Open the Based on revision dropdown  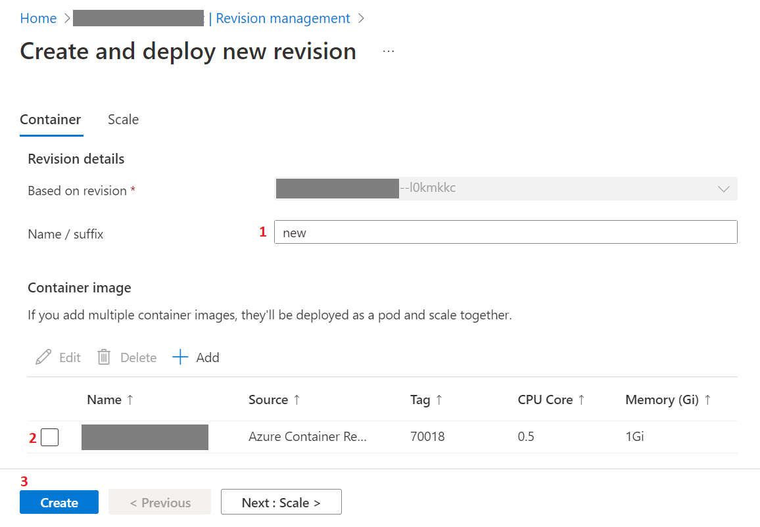724,189
